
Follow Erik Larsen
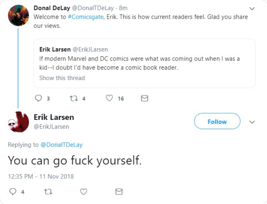[x=217, y=121]
